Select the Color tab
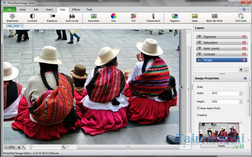The image size is (252, 157). click(63, 10)
